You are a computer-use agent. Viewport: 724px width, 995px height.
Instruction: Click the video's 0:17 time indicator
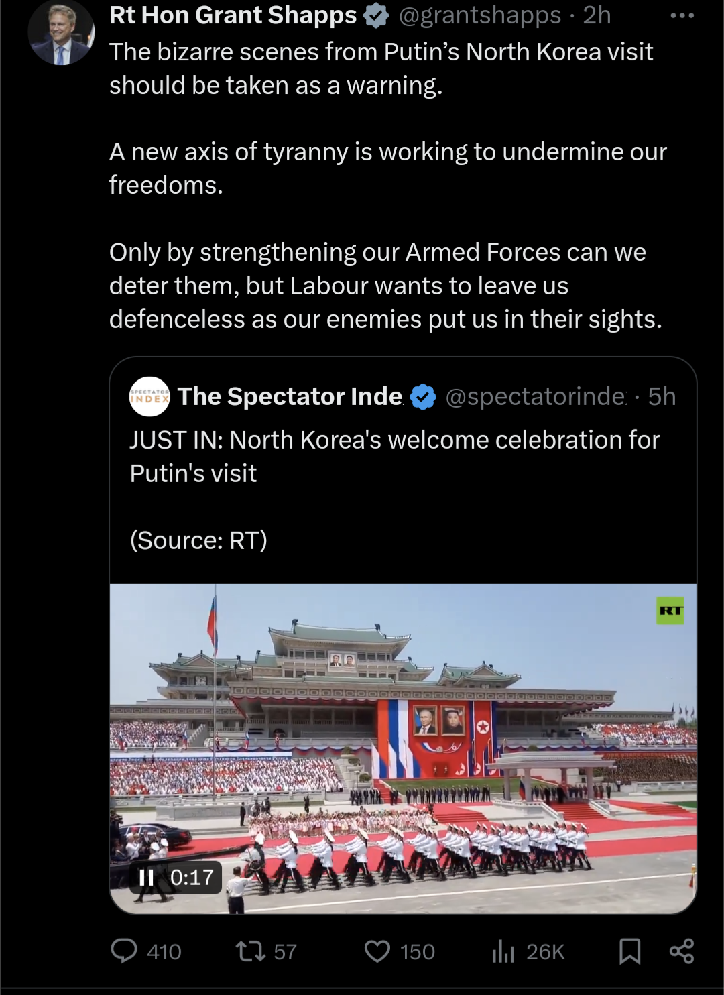point(192,878)
